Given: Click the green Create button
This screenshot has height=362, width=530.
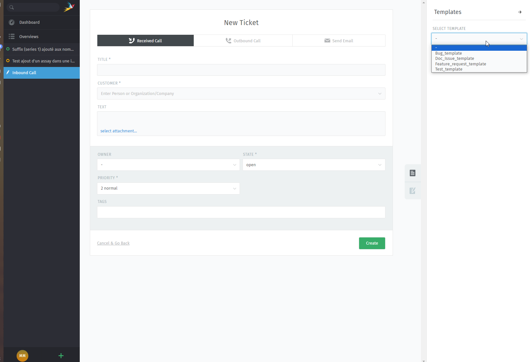Looking at the screenshot, I should point(372,243).
